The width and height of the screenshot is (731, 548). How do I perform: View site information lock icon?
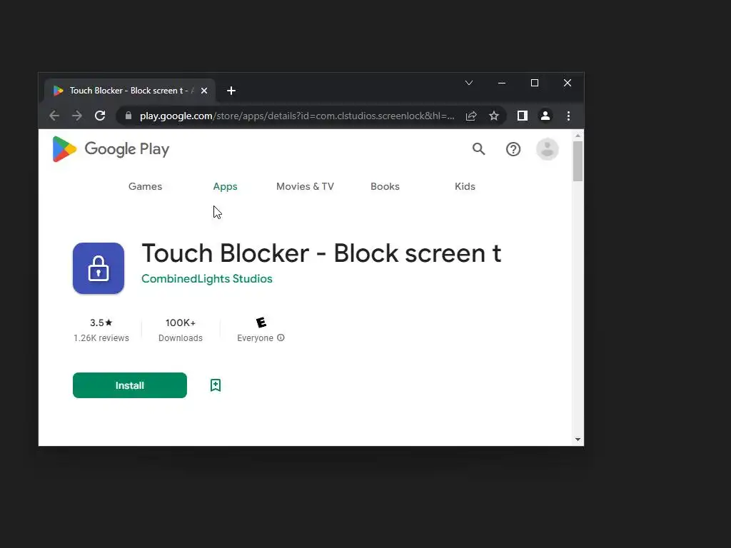128,116
